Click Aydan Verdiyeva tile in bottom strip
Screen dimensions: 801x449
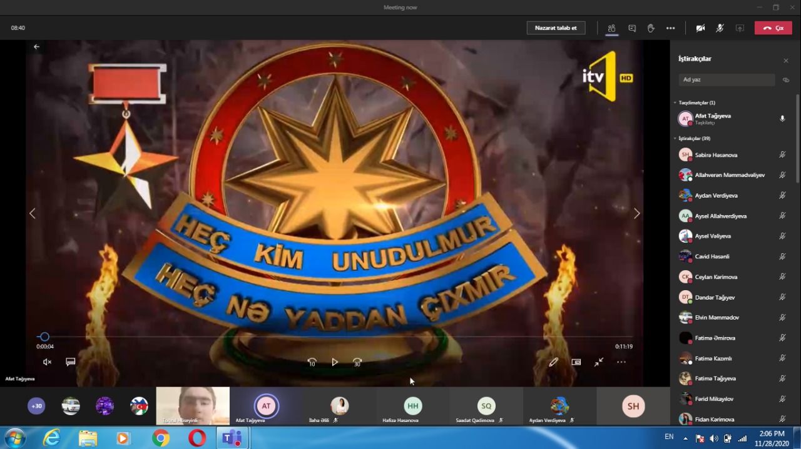559,406
